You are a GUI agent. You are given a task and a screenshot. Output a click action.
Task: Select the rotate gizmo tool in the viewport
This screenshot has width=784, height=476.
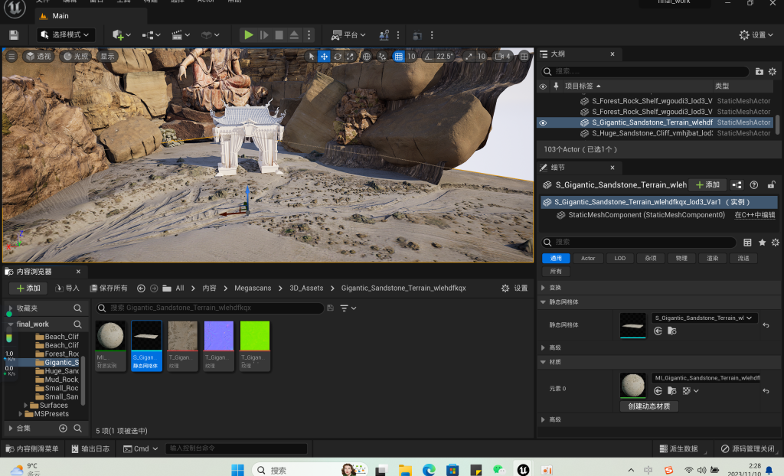[x=338, y=57]
